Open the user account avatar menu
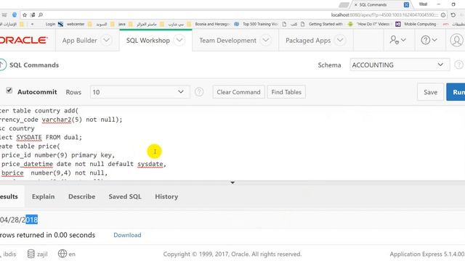Viewport: 465px width, 261px height. (x=456, y=40)
